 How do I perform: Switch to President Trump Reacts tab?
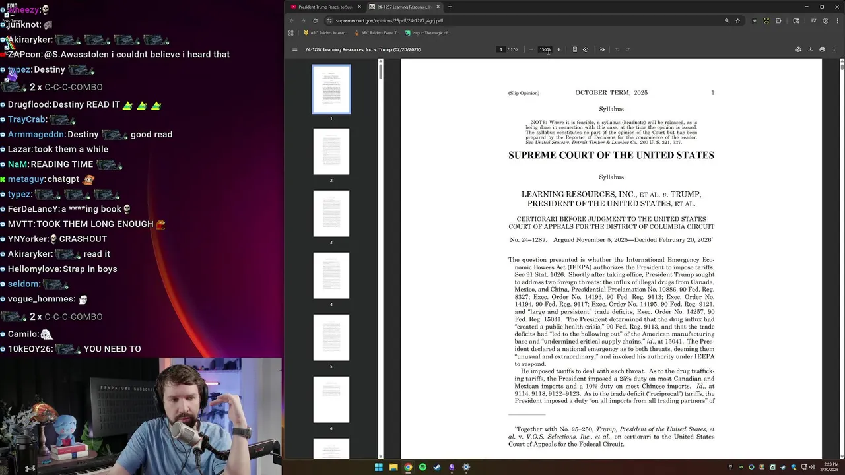325,7
